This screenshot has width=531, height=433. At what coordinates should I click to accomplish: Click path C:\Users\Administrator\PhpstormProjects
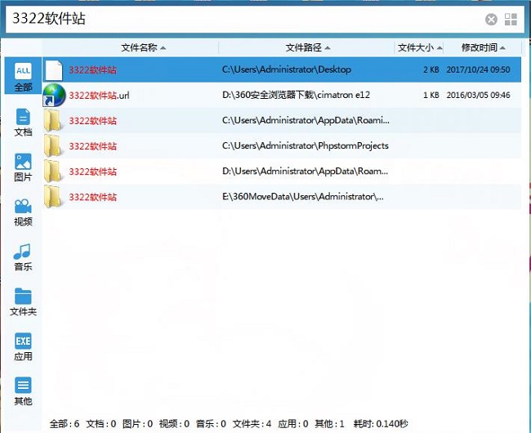[x=306, y=146]
